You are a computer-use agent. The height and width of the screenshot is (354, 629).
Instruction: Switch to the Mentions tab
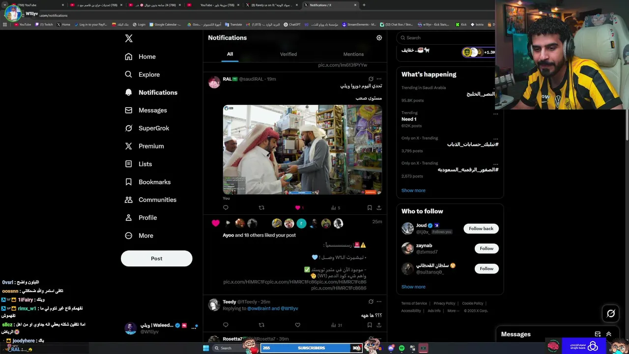pos(353,54)
